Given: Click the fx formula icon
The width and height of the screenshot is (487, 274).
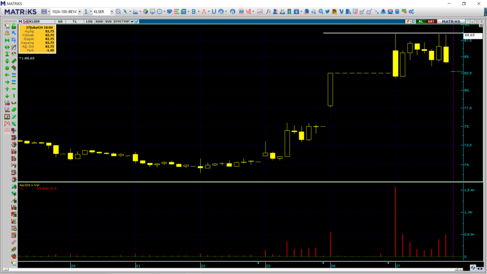Looking at the screenshot, I should click(x=268, y=11).
